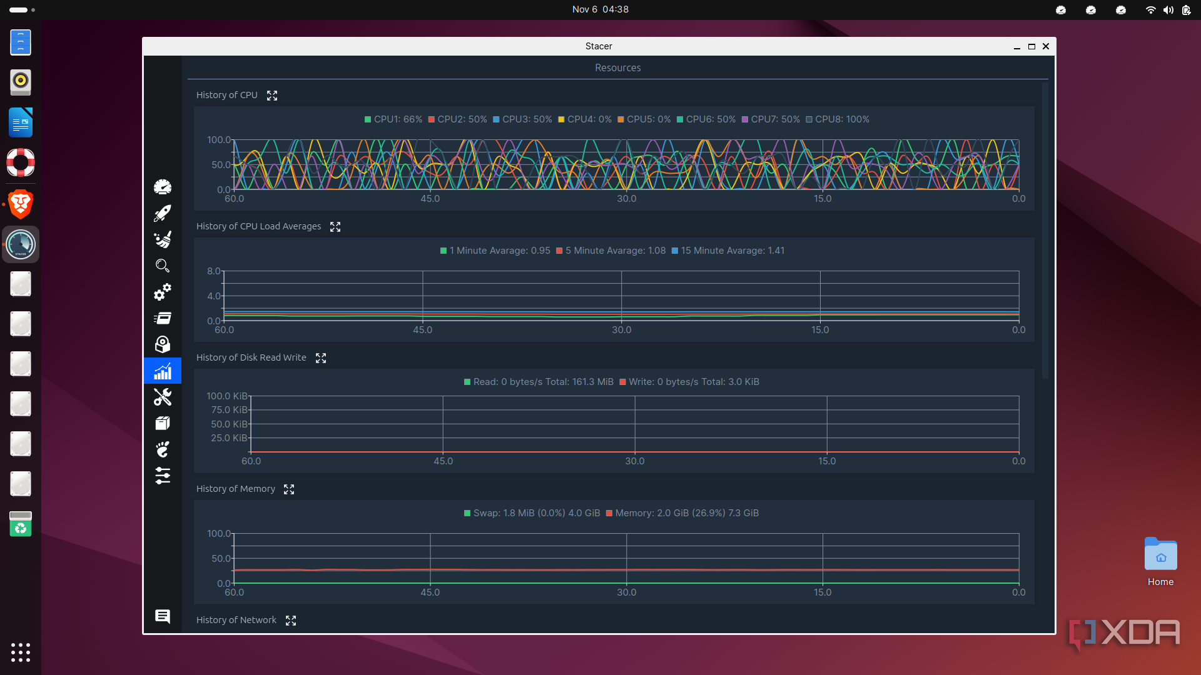Select the Resources chart icon in sidebar
The height and width of the screenshot is (675, 1201).
point(163,371)
